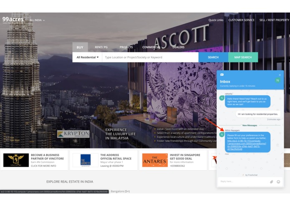Select the BUY tab
Screen dimensions: 290x206
point(80,47)
